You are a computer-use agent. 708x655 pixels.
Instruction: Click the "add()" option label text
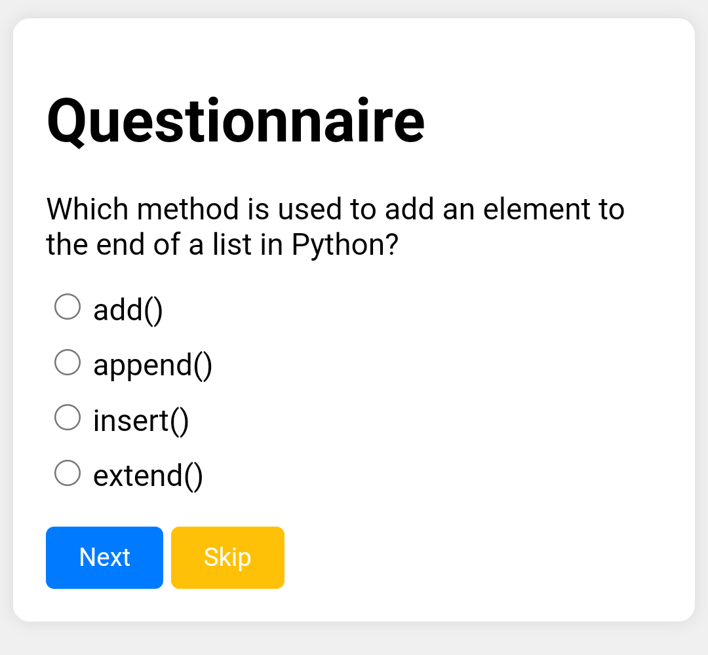click(x=128, y=309)
